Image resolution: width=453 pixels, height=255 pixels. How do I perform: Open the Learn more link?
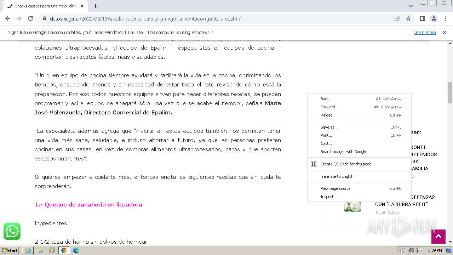425,32
